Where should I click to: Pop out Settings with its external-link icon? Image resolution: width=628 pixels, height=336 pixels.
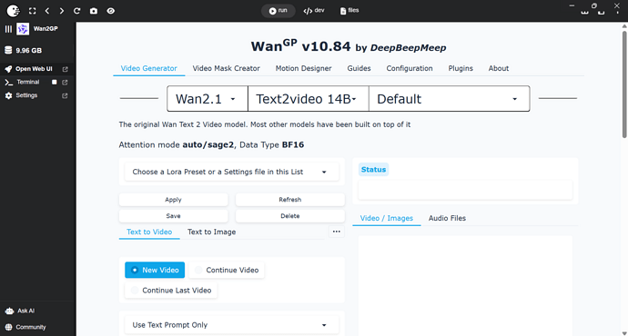[x=65, y=95]
